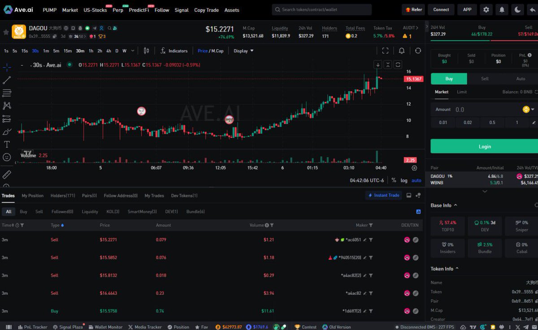The width and height of the screenshot is (538, 330).
Task: Select the brush drawing tool
Action: coord(7,132)
